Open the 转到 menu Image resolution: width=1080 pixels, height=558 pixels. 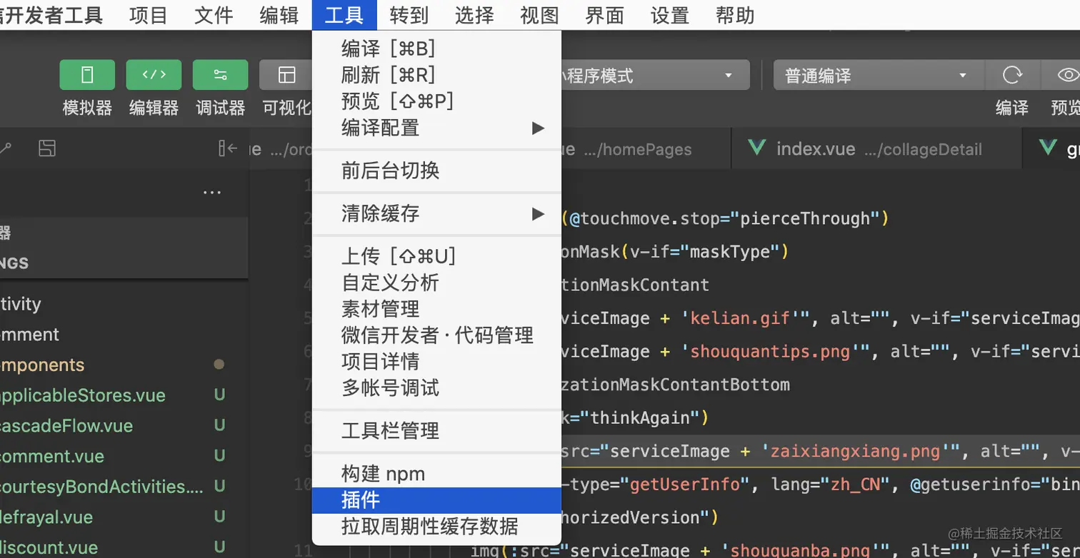point(409,15)
